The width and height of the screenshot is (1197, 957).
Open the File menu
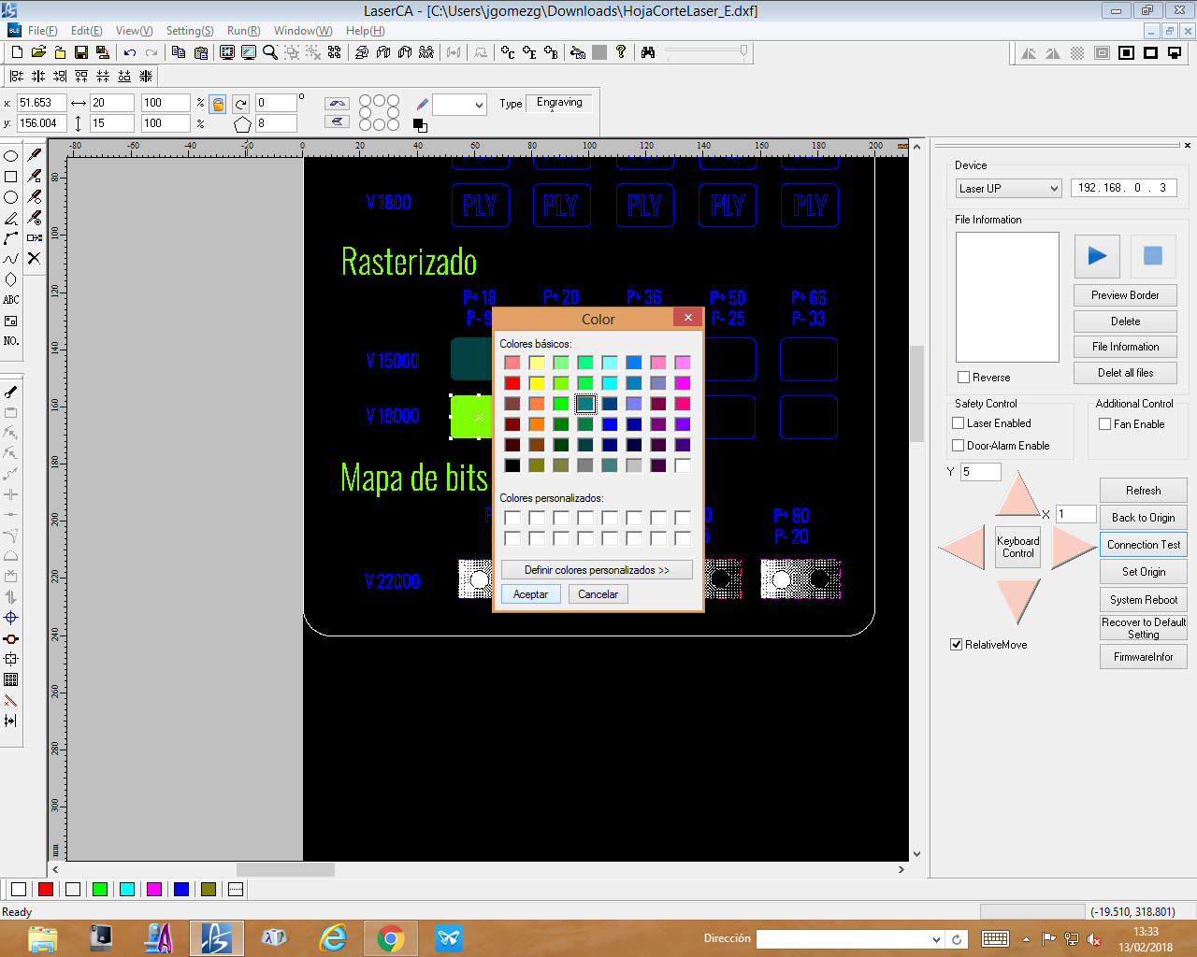coord(42,31)
